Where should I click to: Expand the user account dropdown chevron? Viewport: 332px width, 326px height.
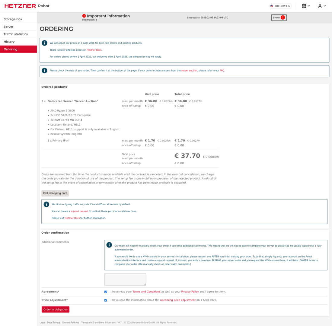click(325, 6)
